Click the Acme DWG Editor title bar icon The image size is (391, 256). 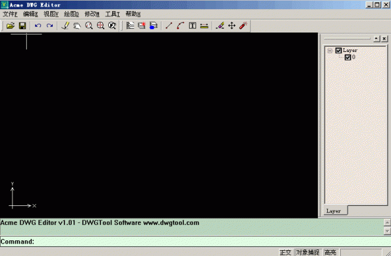click(5, 5)
